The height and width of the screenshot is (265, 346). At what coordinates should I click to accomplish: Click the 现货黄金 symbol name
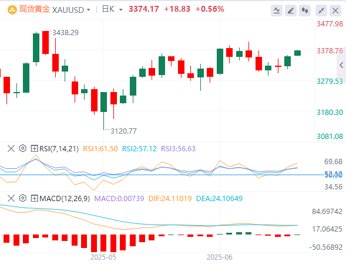35,9
